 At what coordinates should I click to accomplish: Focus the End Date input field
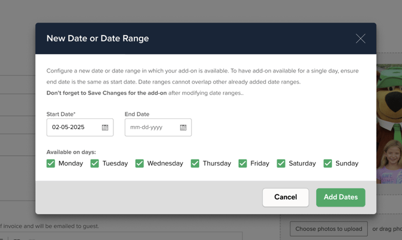pos(151,127)
